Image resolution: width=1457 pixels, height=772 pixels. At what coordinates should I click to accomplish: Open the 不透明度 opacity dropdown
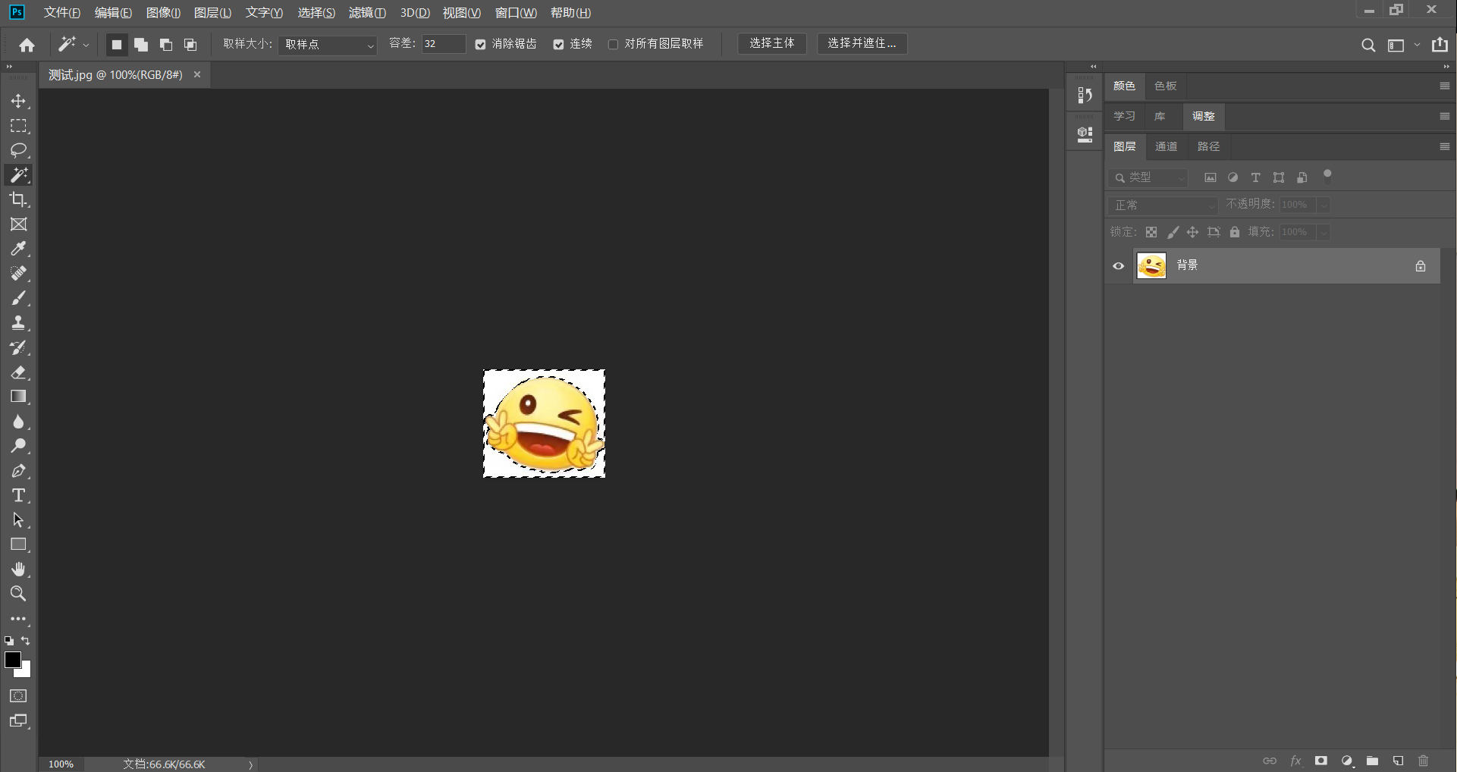point(1324,205)
